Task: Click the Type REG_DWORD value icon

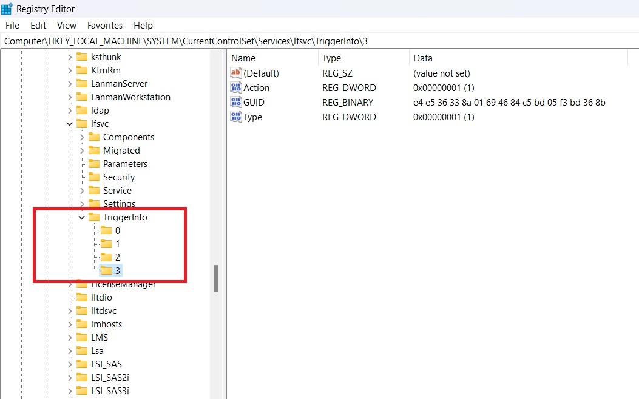Action: click(236, 117)
